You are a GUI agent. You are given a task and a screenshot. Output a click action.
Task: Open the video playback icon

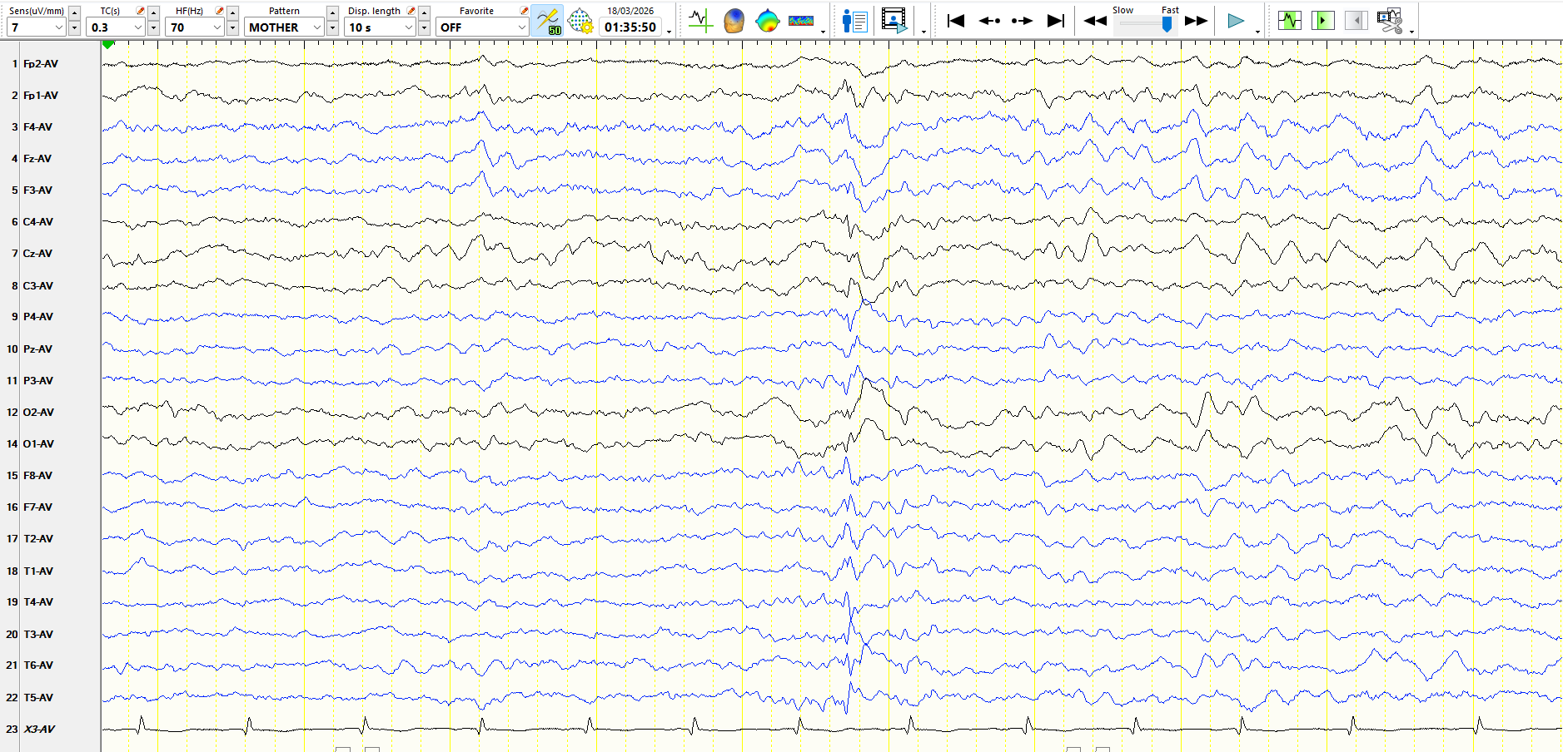894,20
